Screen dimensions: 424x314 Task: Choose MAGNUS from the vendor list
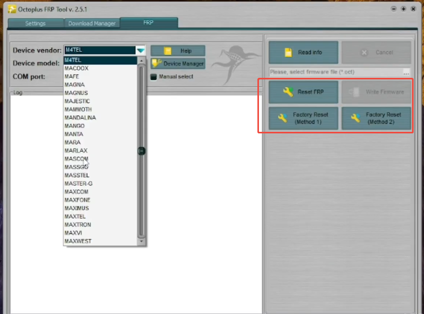tap(100, 93)
